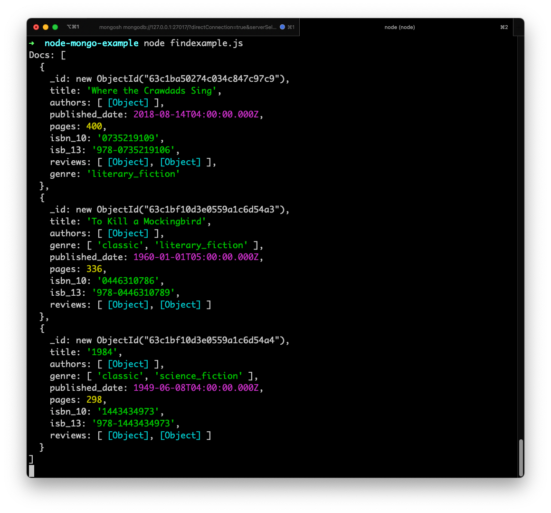
Task: Click the ⌘2 shortcut badge on the node tab
Action: (503, 27)
